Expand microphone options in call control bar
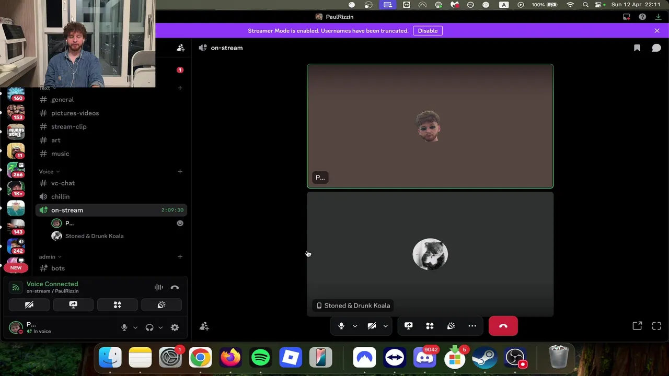Screen dimensions: 669x376 coord(355,326)
